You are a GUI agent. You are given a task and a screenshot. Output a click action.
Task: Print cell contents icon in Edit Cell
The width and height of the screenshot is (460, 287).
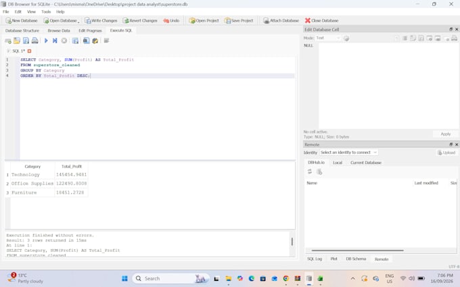pyautogui.click(x=454, y=38)
